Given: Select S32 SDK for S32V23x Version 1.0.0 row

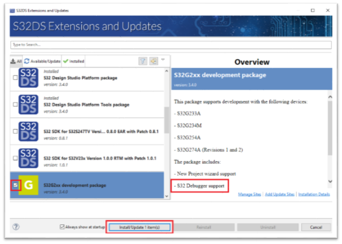Looking at the screenshot, I should (x=87, y=158).
